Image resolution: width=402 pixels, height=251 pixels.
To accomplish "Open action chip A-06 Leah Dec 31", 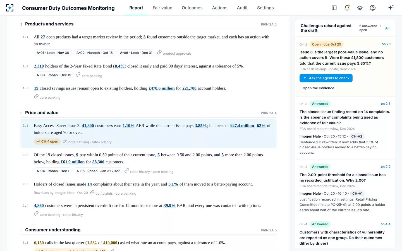I will (136, 53).
